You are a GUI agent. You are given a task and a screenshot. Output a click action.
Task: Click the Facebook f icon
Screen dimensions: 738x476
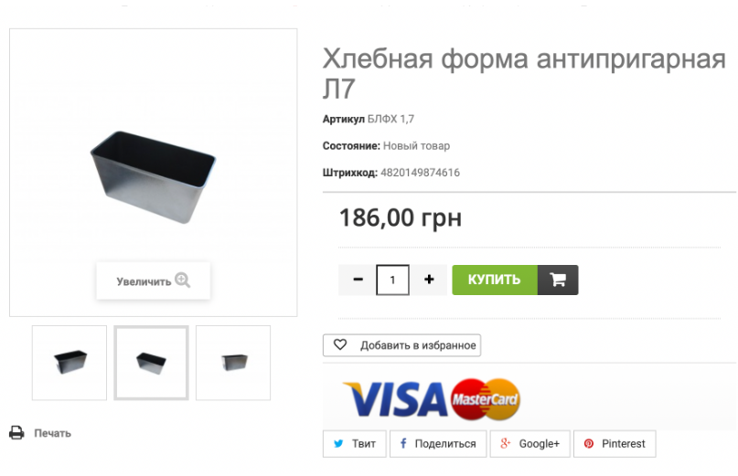click(x=403, y=443)
